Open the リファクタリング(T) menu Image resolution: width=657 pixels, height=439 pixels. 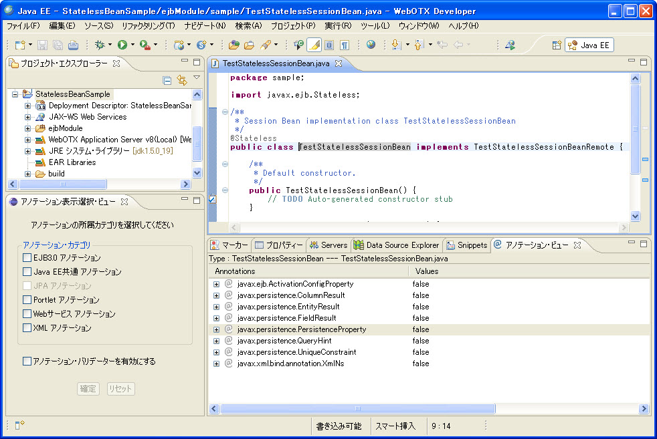(x=148, y=25)
